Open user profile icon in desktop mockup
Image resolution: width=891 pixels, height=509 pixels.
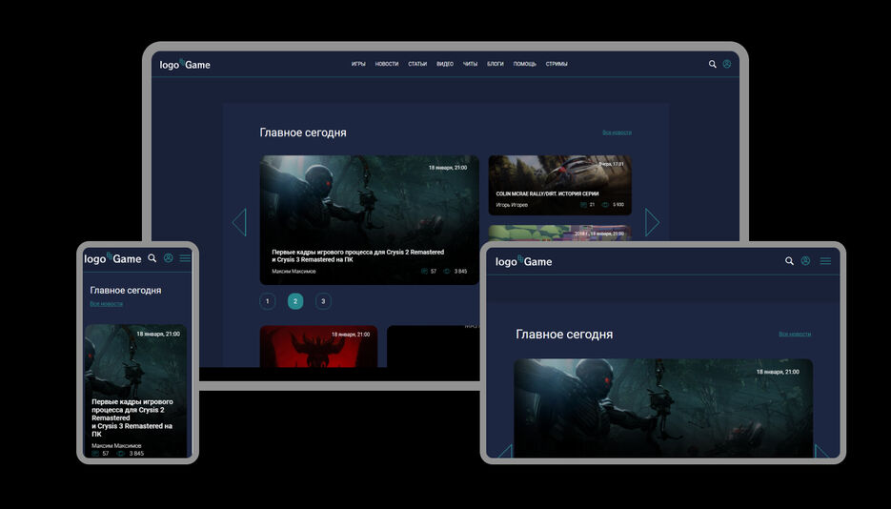click(727, 64)
